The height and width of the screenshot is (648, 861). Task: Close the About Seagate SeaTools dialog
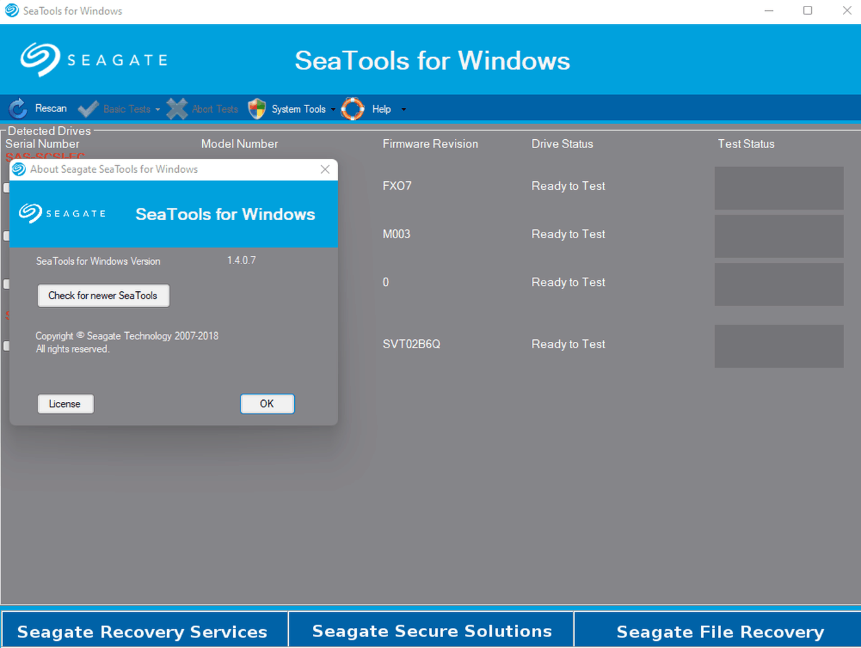[x=325, y=169]
